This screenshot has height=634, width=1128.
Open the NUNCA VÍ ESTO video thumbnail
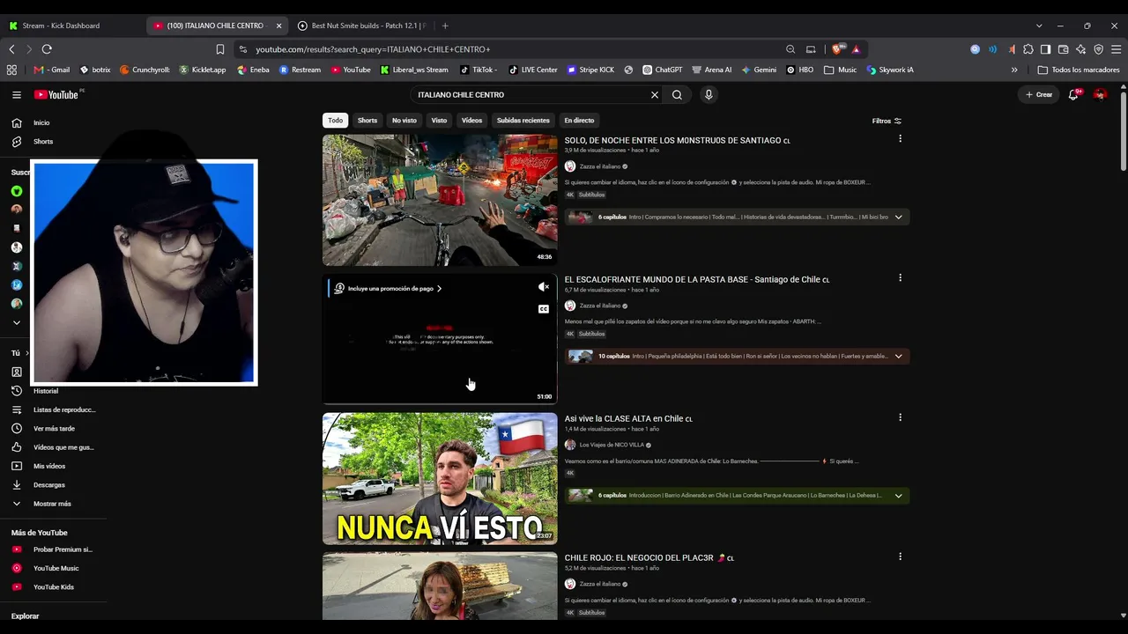pyautogui.click(x=440, y=478)
